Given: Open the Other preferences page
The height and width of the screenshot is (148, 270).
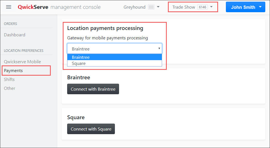Looking at the screenshot, I should click(9, 88).
